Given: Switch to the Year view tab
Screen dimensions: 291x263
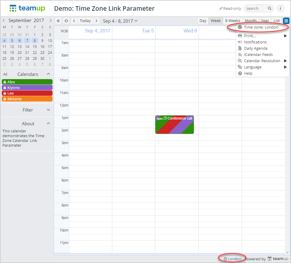Looking at the screenshot, I should 265,21.
